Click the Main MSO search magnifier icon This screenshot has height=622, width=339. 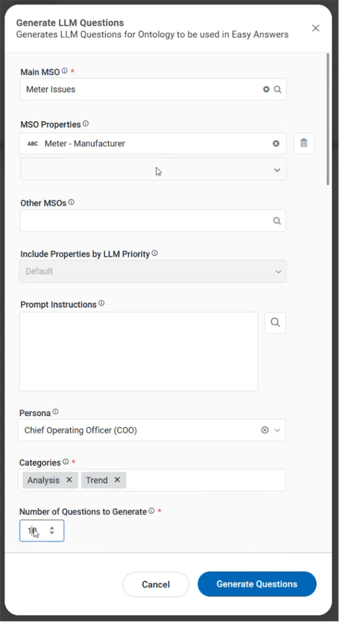tap(277, 89)
